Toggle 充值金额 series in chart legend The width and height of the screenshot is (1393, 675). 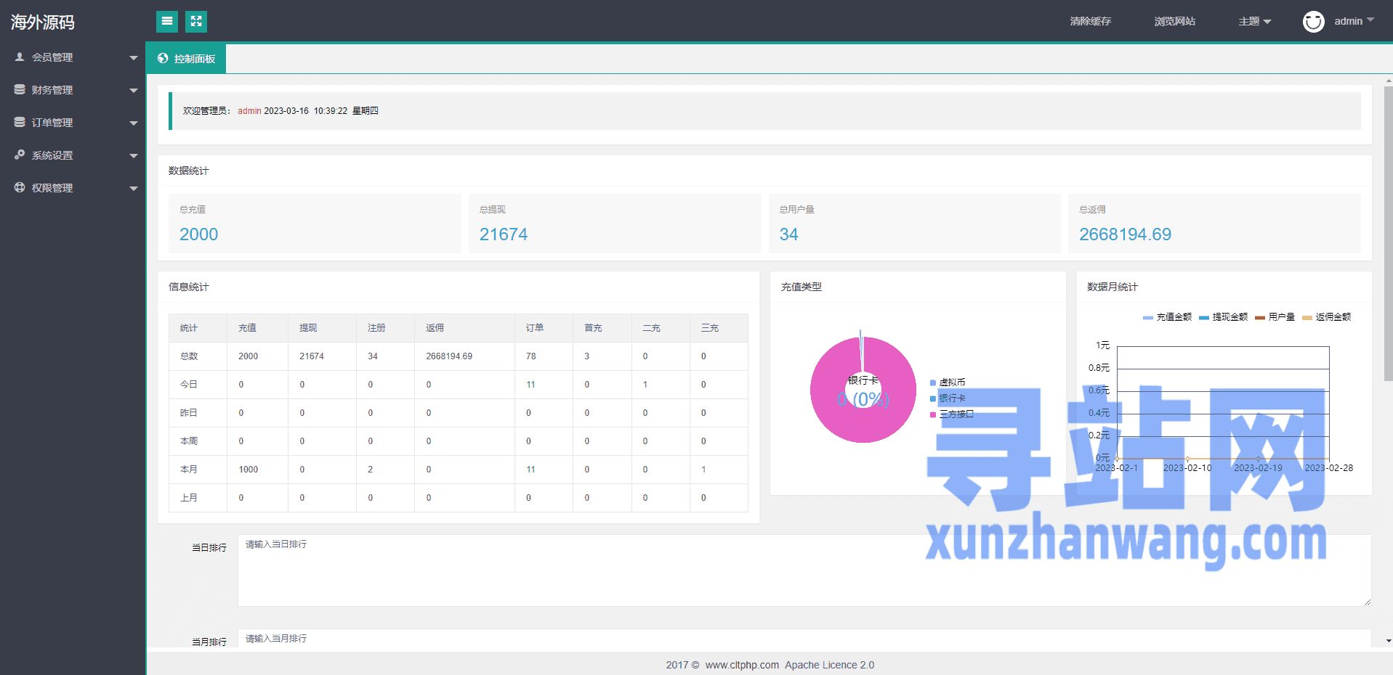pyautogui.click(x=1167, y=317)
